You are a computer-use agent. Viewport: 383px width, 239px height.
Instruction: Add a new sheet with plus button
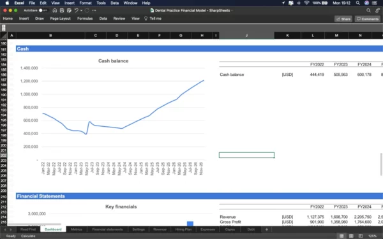coord(267,229)
